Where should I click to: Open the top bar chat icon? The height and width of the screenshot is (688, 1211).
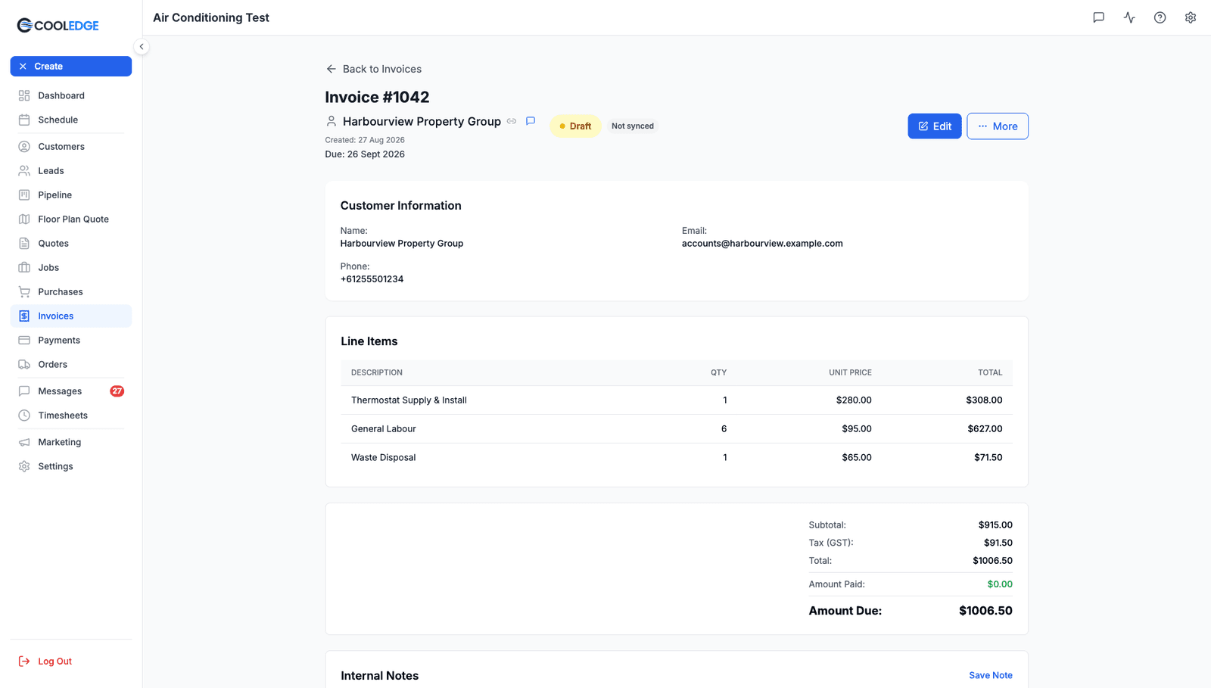tap(1099, 17)
